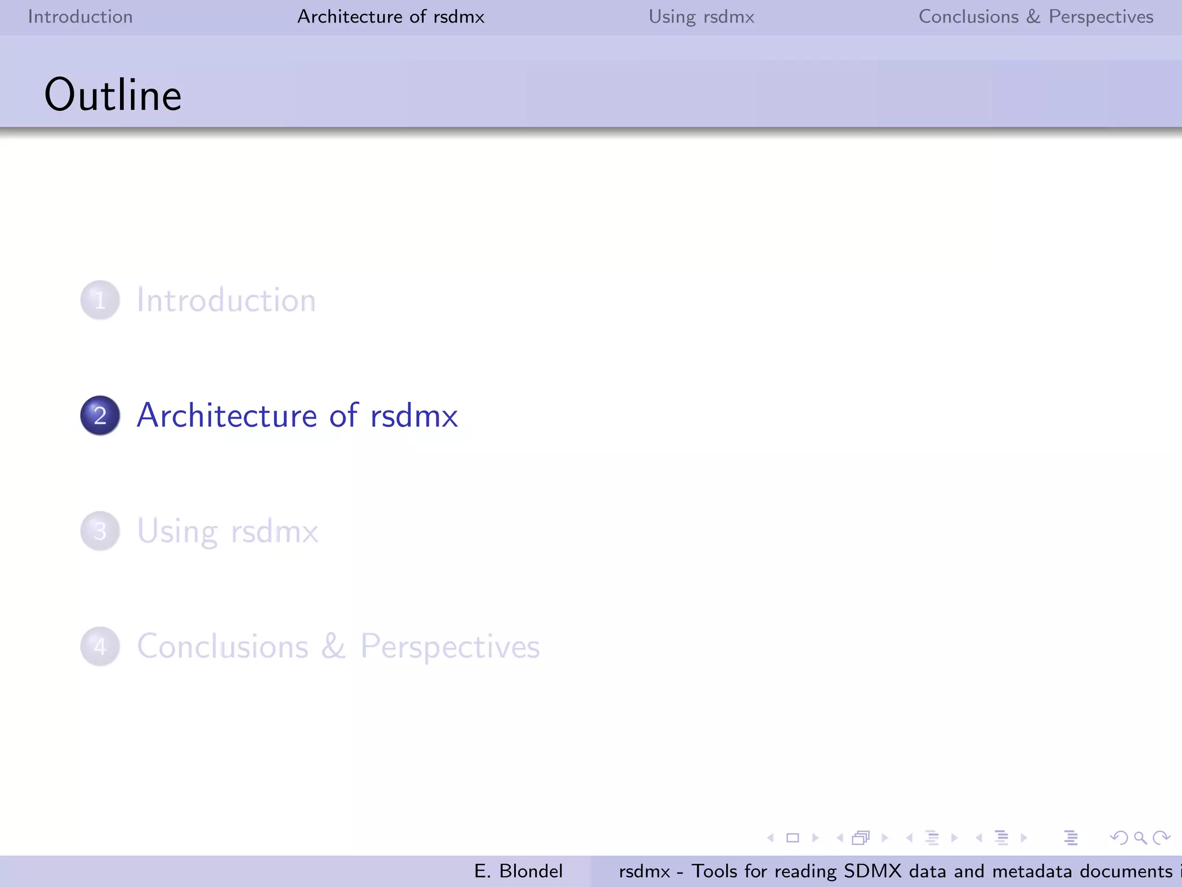Image resolution: width=1182 pixels, height=887 pixels.
Task: Click Using rsdmx outline entry
Action: pos(227,531)
